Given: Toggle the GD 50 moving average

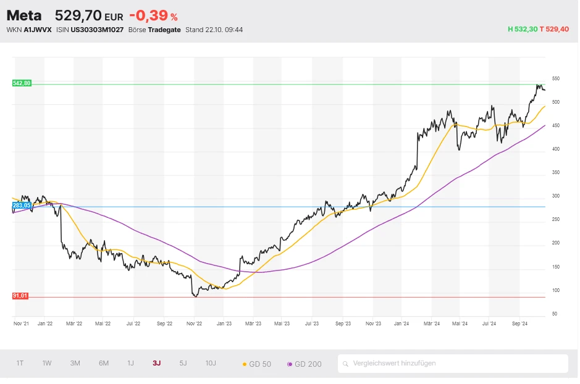Looking at the screenshot, I should pyautogui.click(x=257, y=364).
